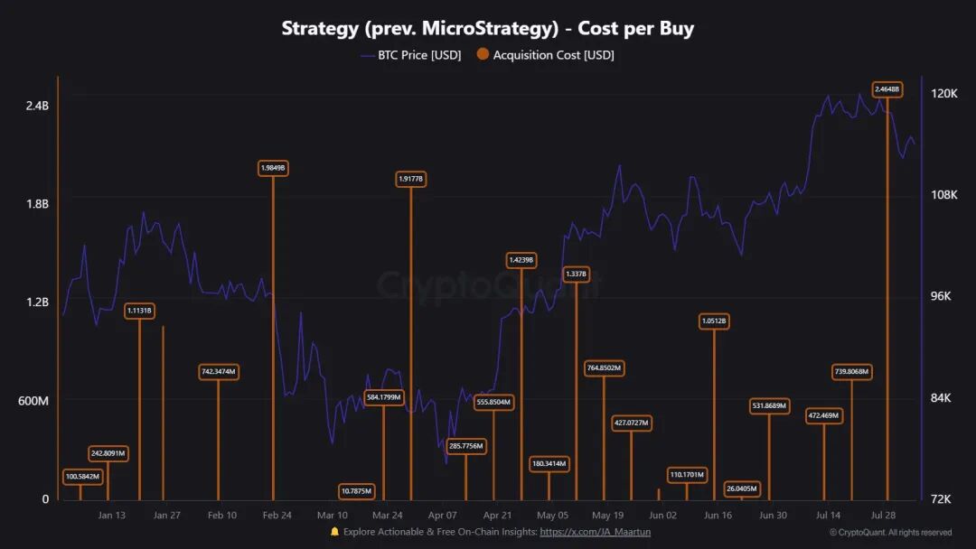Select the 1.9849B data label

[273, 168]
